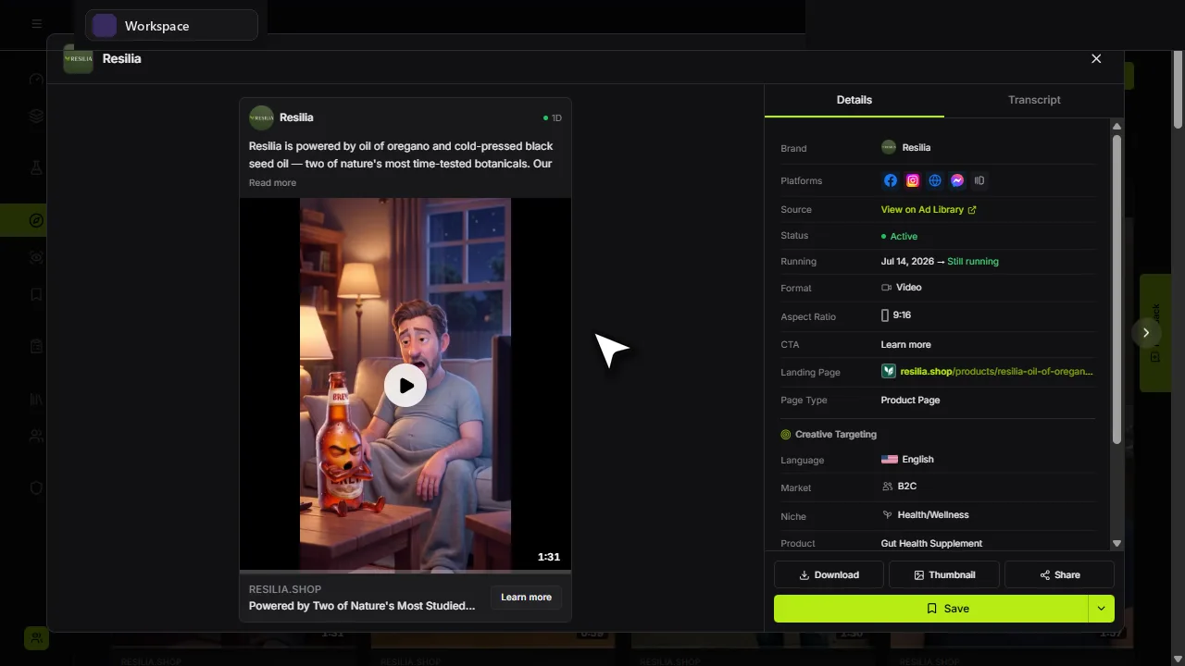Click the details panel scrollbar up arrow
1185x666 pixels.
click(x=1116, y=126)
